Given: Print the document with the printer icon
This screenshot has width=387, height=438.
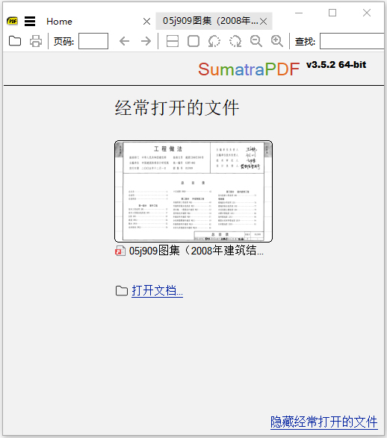Looking at the screenshot, I should [36, 41].
